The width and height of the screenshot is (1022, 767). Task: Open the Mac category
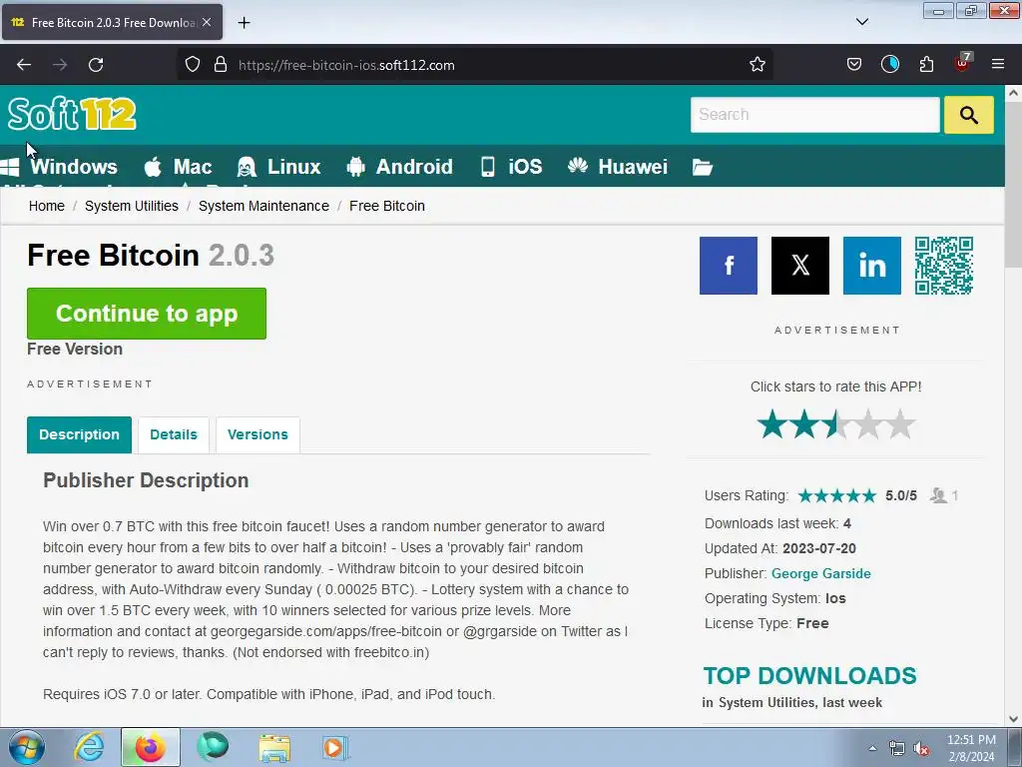[178, 167]
